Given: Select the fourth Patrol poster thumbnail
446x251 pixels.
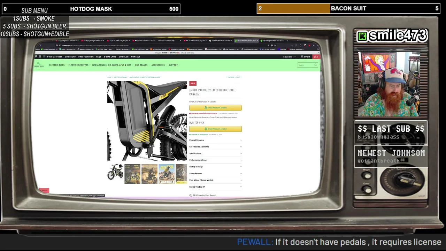Looking at the screenshot, I should pos(167,174).
